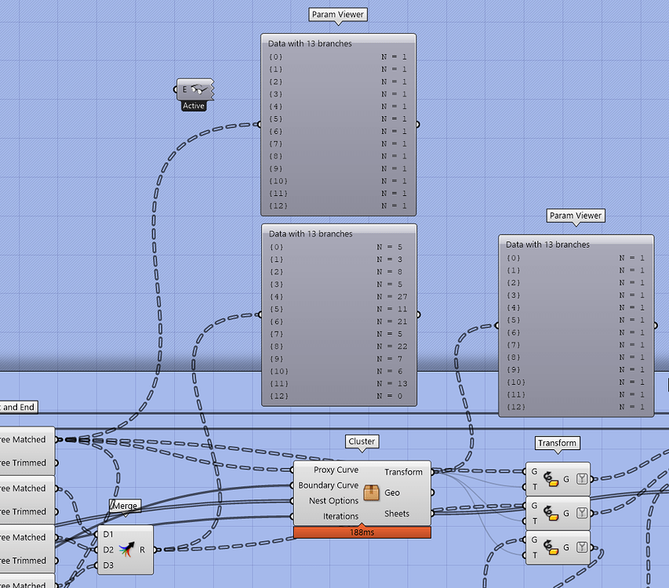Image resolution: width=669 pixels, height=588 pixels.
Task: Click the Transform group label
Action: click(x=558, y=443)
